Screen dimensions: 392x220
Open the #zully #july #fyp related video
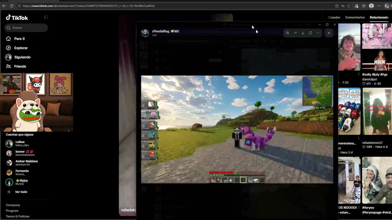point(377,47)
